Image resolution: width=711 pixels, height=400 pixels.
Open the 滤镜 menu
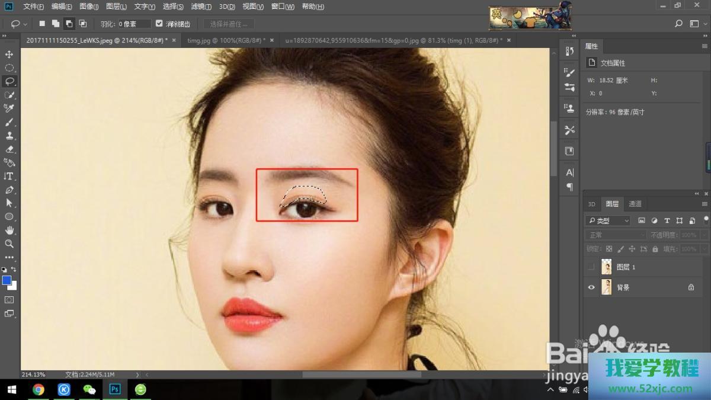tap(201, 7)
